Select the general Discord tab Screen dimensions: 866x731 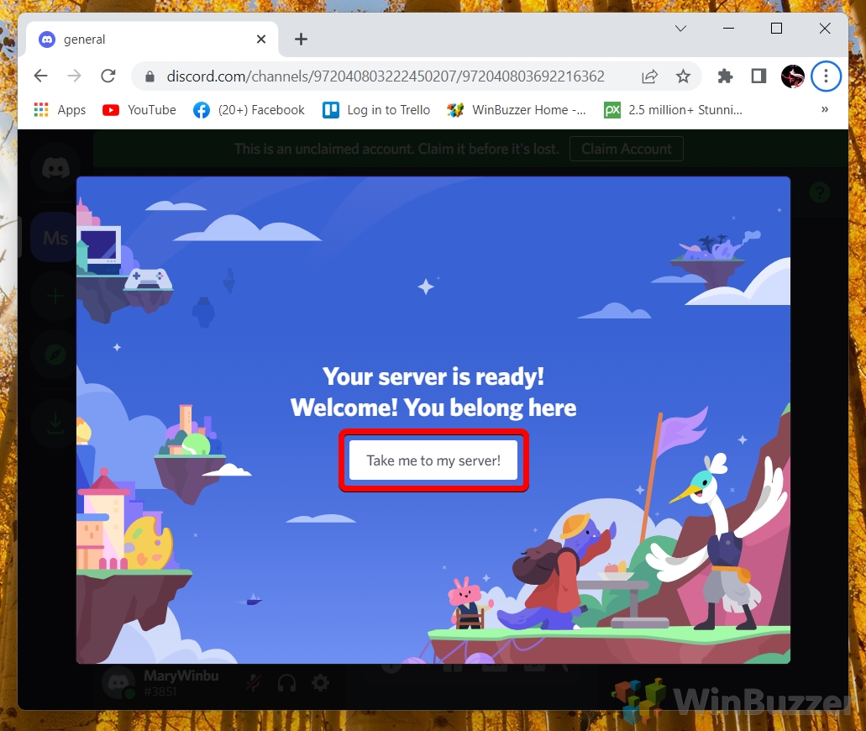click(152, 39)
